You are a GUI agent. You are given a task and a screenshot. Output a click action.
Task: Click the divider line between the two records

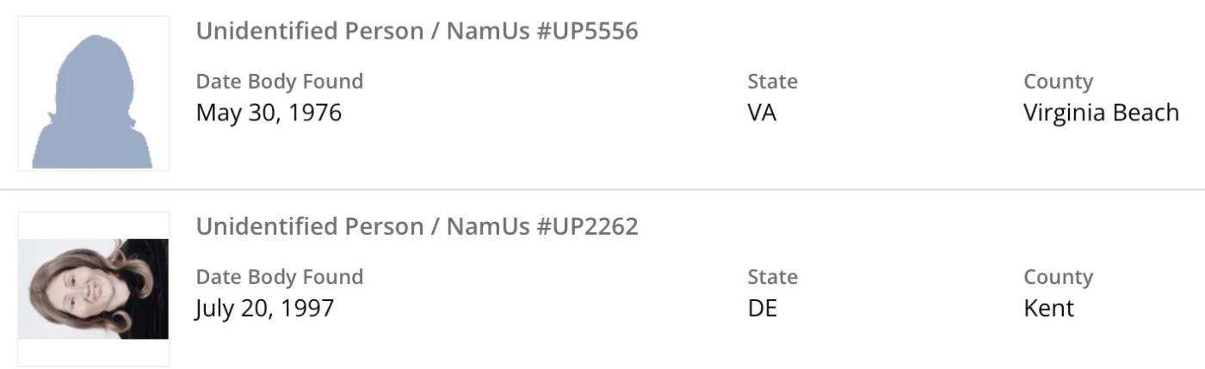pyautogui.click(x=602, y=189)
